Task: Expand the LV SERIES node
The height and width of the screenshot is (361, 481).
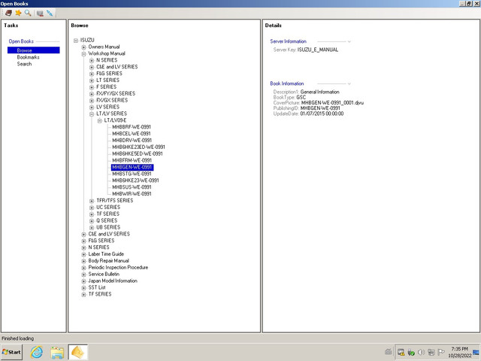Action: click(x=92, y=107)
